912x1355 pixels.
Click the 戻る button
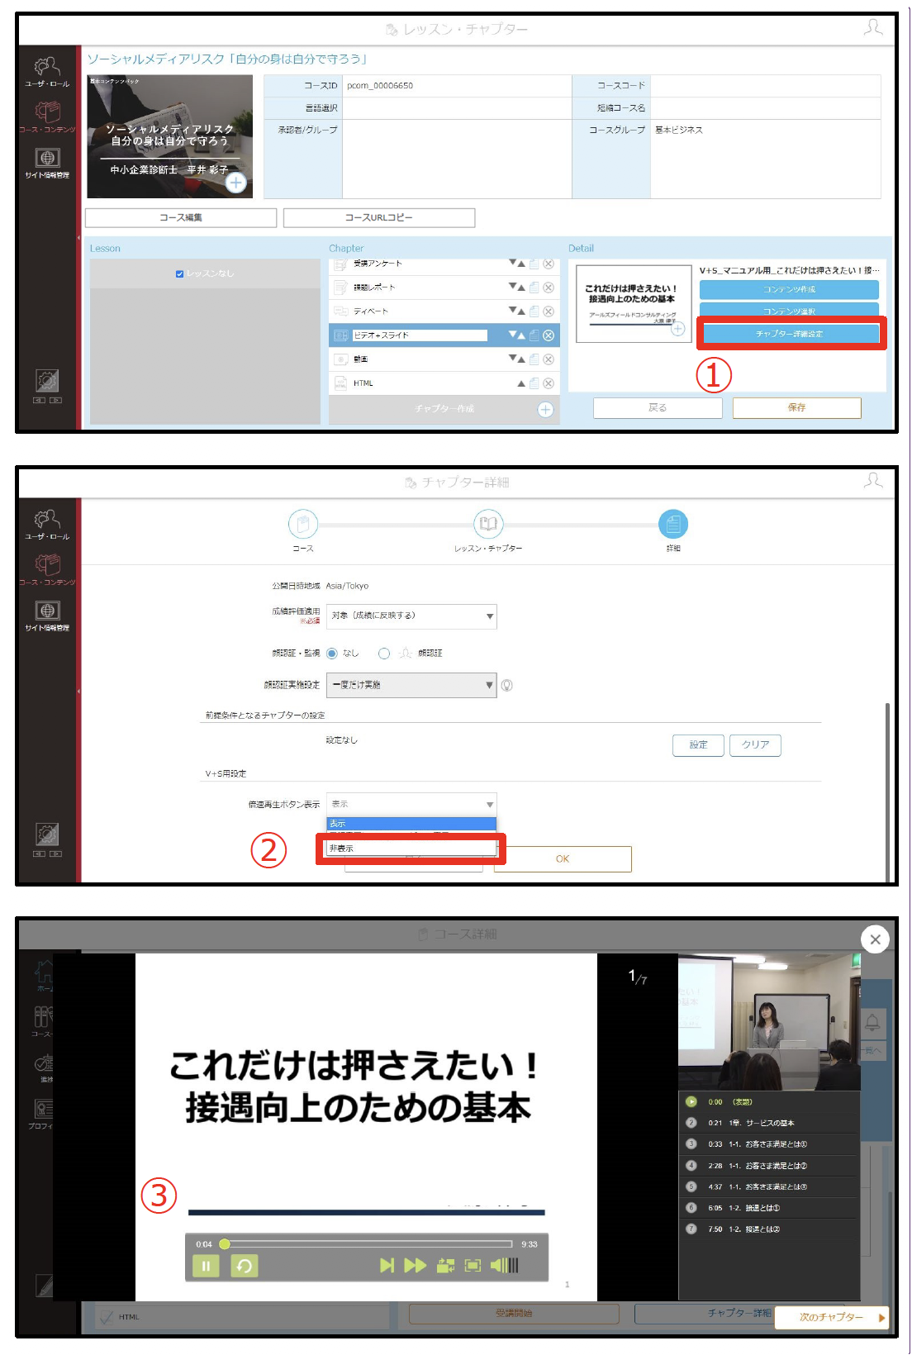pos(658,408)
